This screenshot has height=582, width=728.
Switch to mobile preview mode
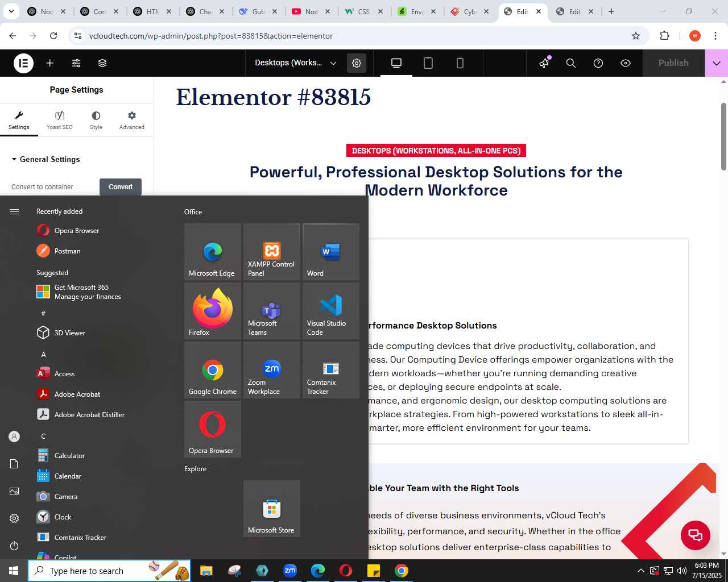click(x=460, y=63)
